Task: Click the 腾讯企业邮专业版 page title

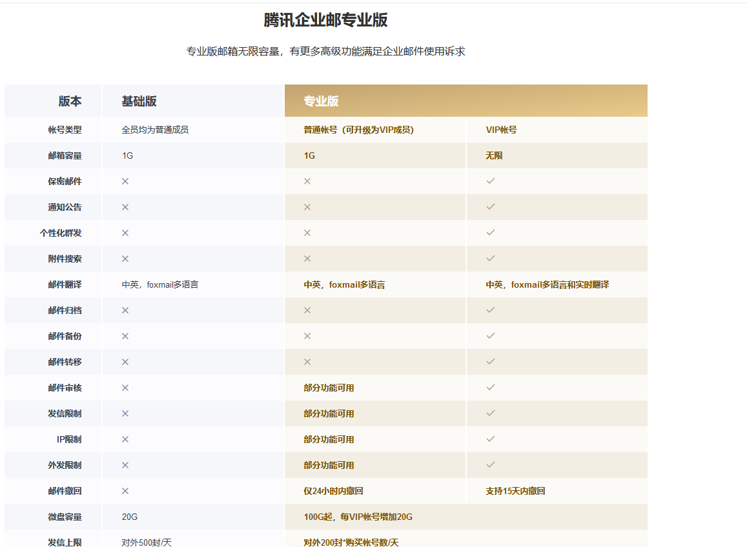Action: pyautogui.click(x=325, y=20)
